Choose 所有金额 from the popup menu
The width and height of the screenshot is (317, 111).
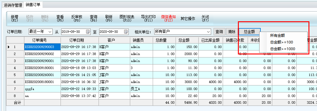pyautogui.click(x=277, y=36)
